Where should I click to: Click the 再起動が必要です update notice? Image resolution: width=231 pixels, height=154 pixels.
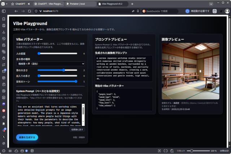[x=198, y=11]
